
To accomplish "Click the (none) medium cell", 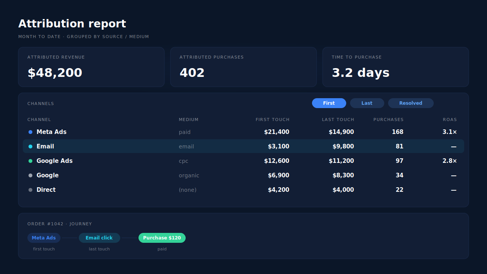I will click(188, 190).
